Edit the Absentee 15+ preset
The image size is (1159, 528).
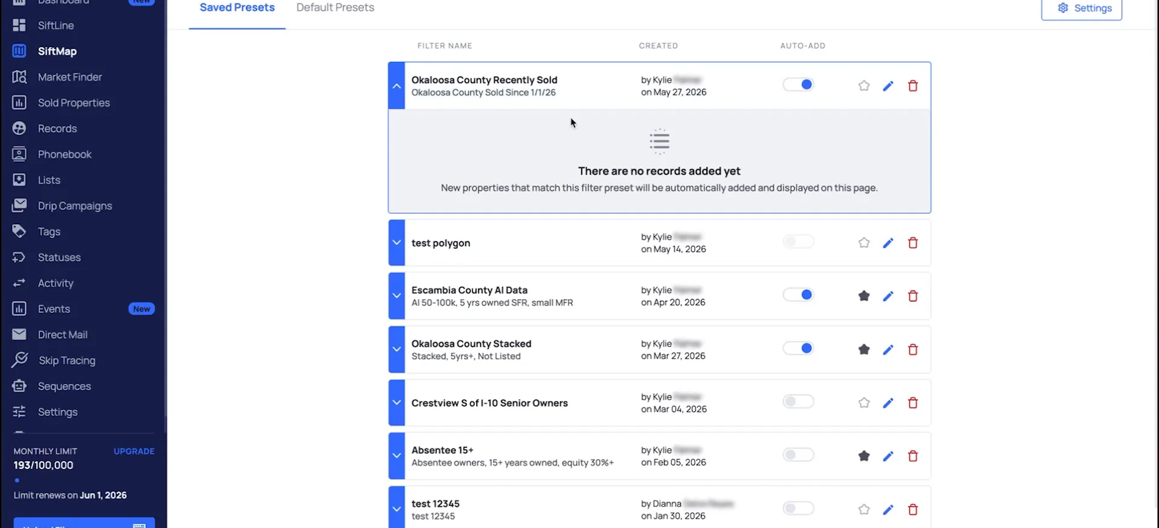click(x=888, y=456)
